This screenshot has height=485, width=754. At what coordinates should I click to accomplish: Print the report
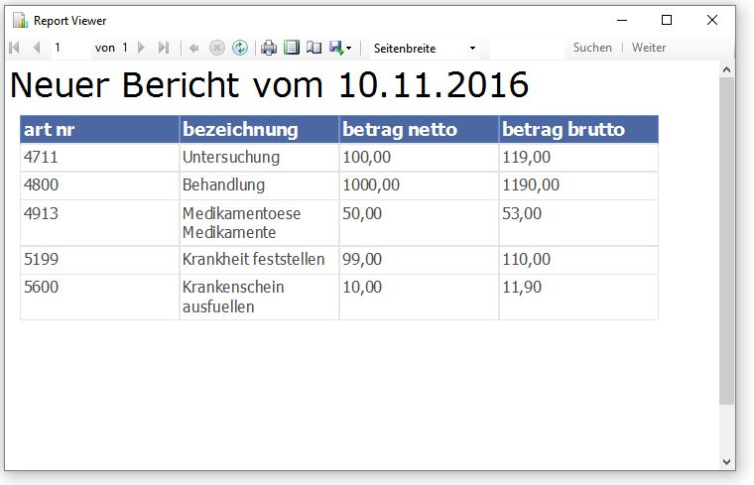(269, 48)
